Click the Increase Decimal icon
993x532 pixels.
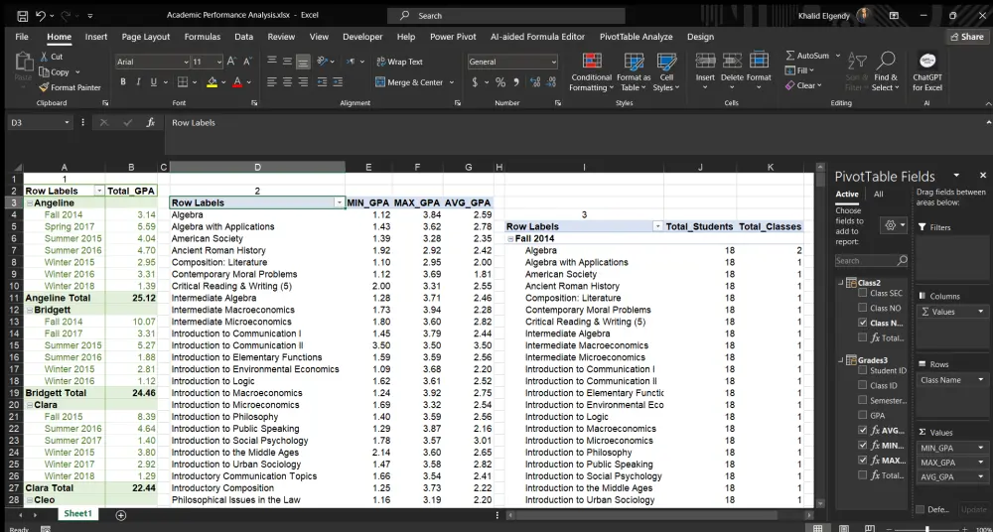pyautogui.click(x=535, y=82)
